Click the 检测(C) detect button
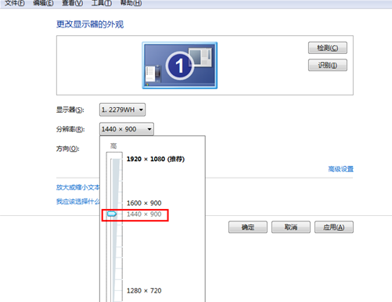 tap(328, 48)
